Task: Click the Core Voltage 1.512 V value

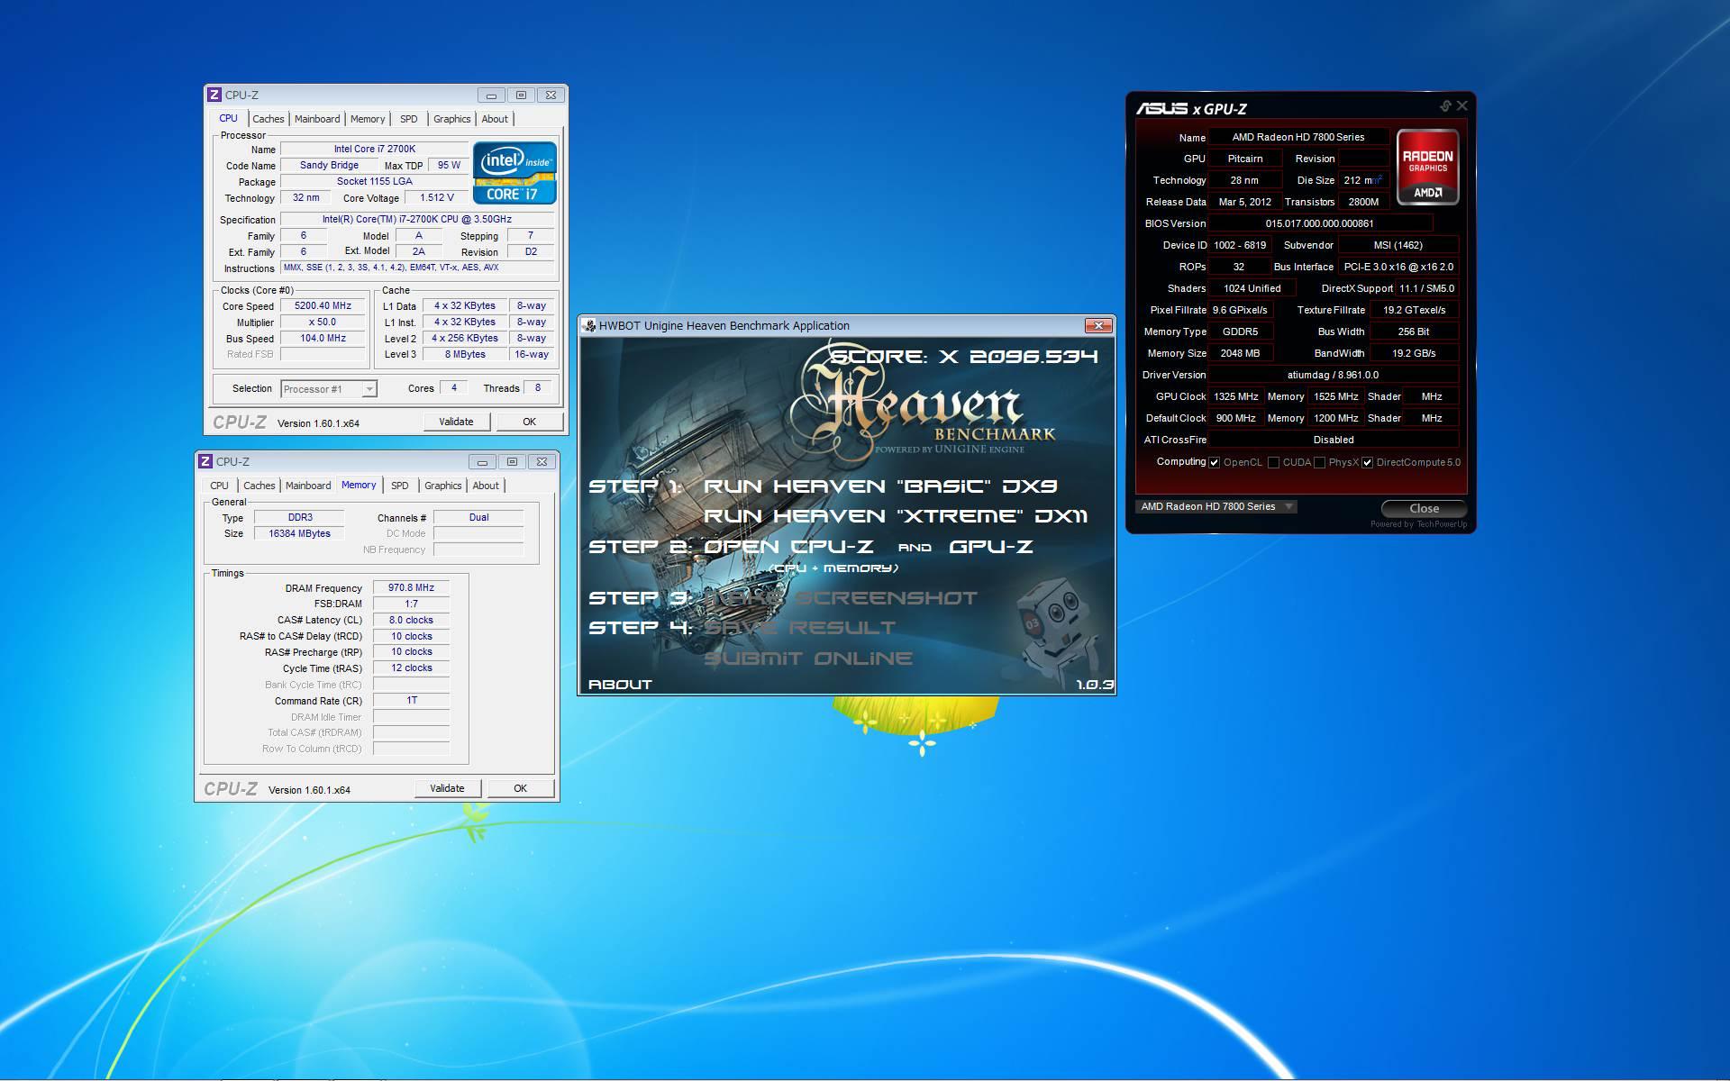Action: tap(437, 197)
